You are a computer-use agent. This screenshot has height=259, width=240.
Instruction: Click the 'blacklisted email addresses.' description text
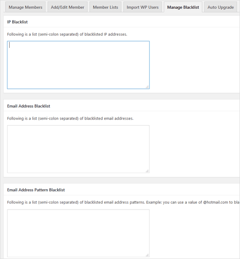pyautogui.click(x=70, y=119)
